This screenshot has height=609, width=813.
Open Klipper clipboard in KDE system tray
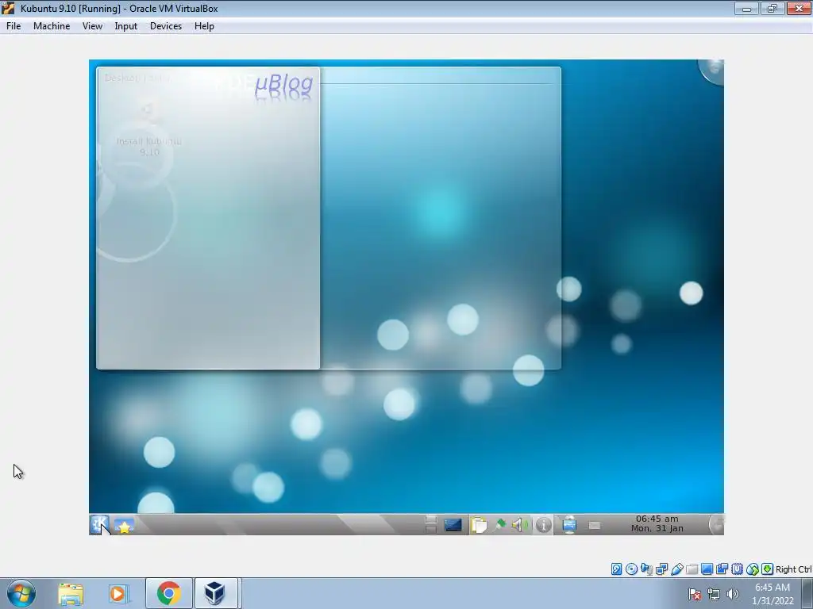point(478,525)
